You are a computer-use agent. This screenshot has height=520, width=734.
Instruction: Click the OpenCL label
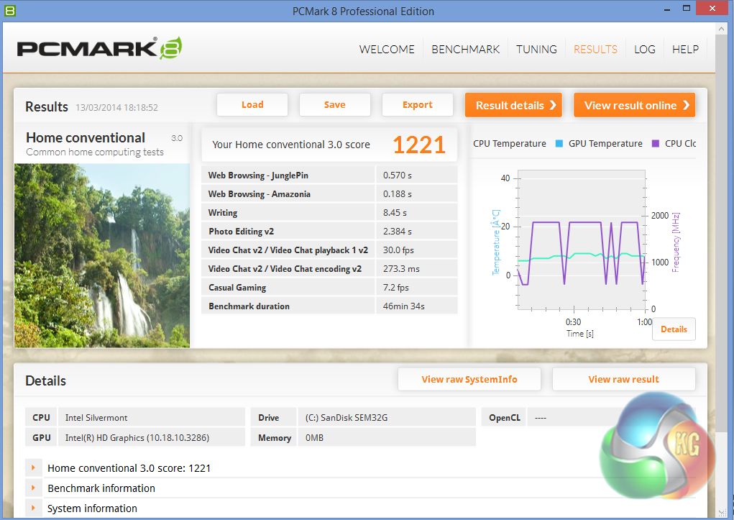pos(504,417)
